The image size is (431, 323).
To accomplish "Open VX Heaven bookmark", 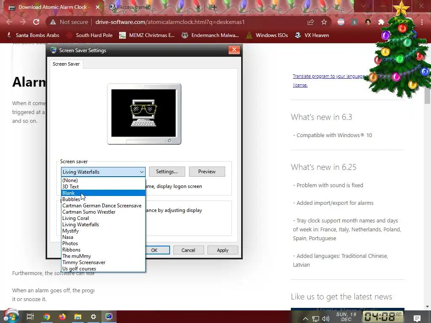I will click(x=312, y=35).
